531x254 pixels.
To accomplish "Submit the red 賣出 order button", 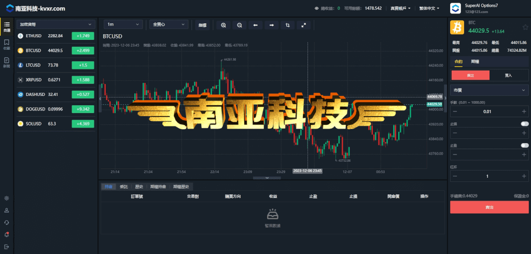I will 490,207.
